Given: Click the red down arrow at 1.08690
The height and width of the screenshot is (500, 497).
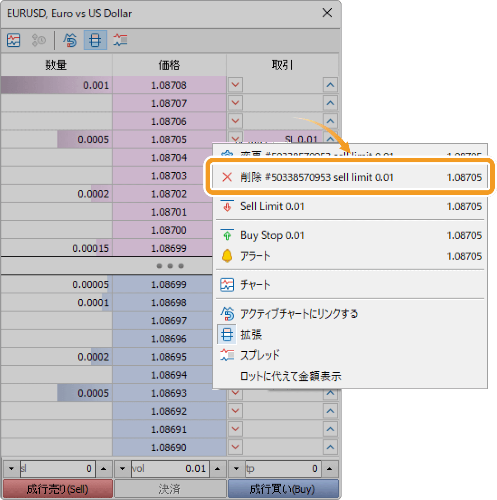Looking at the screenshot, I should click(235, 447).
